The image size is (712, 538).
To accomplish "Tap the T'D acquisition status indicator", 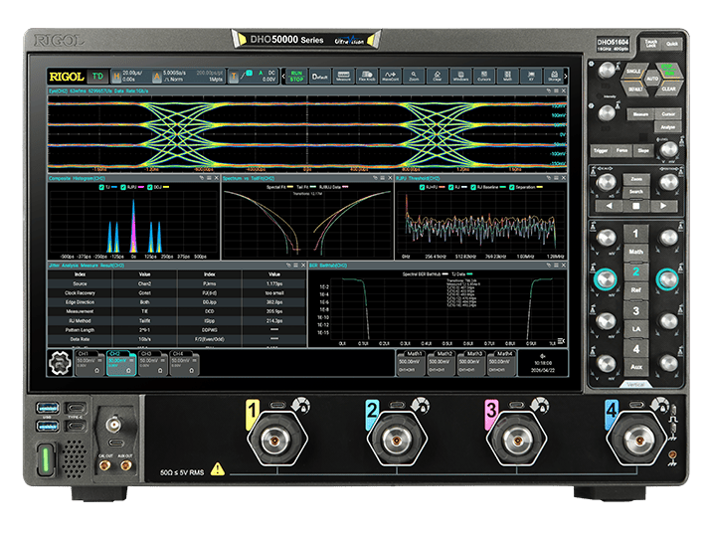I will [x=97, y=77].
